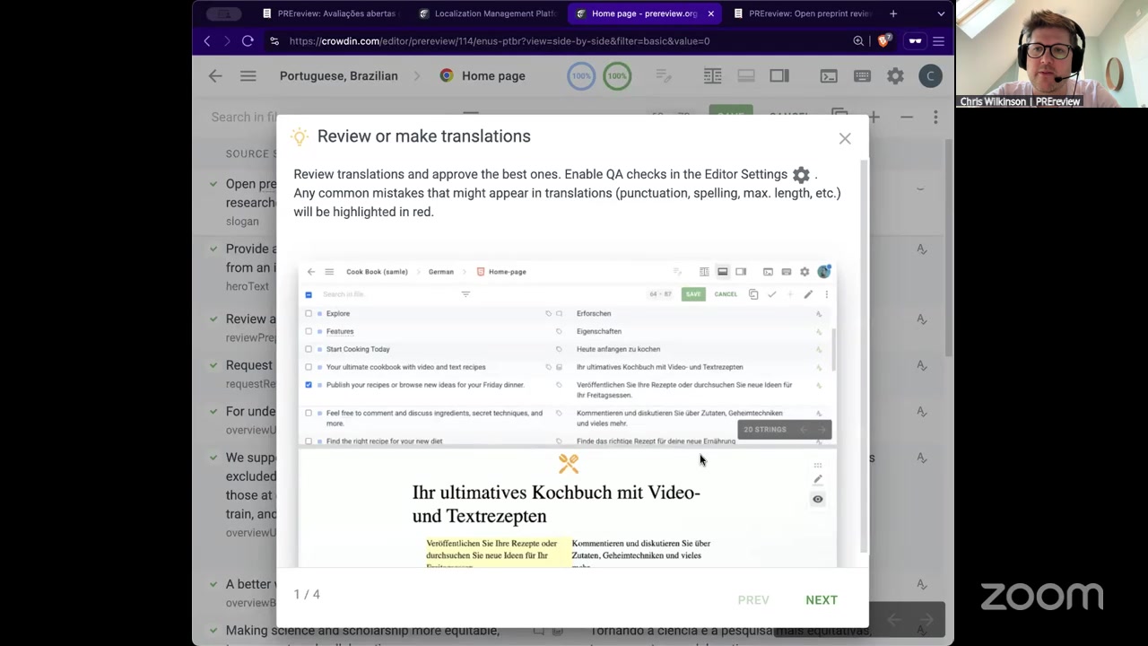Open the Portuguese, Brazilian language selector
1148x646 pixels.
pos(338,76)
